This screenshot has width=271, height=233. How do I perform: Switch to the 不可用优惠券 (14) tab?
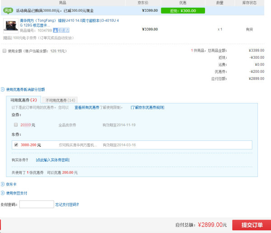60,100
